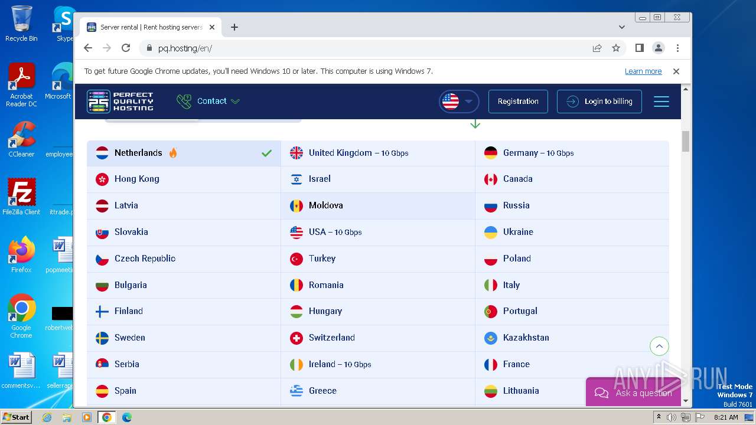Select Hong Kong location

point(184,179)
